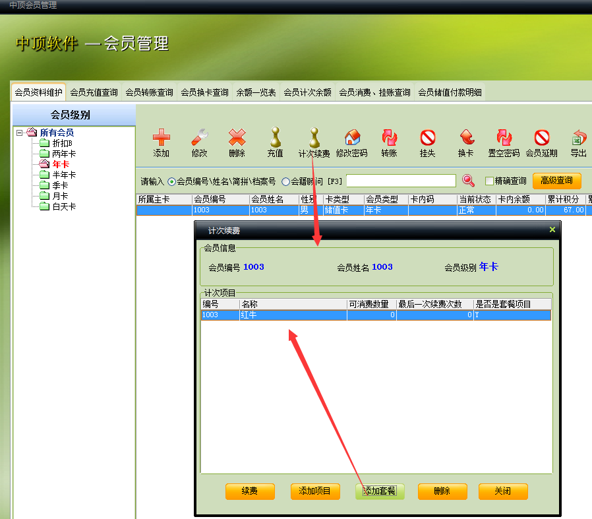
Task: Click the 挂失 report-loss icon
Action: 428,137
